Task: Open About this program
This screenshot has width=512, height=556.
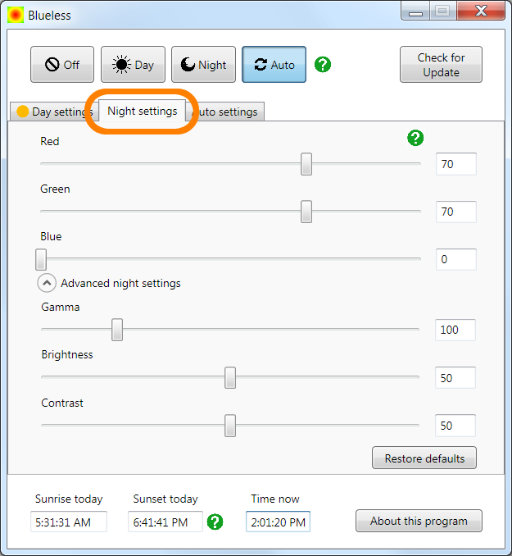Action: [x=419, y=521]
